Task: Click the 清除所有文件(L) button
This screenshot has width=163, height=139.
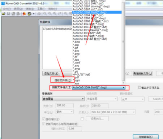Action: 143,73
